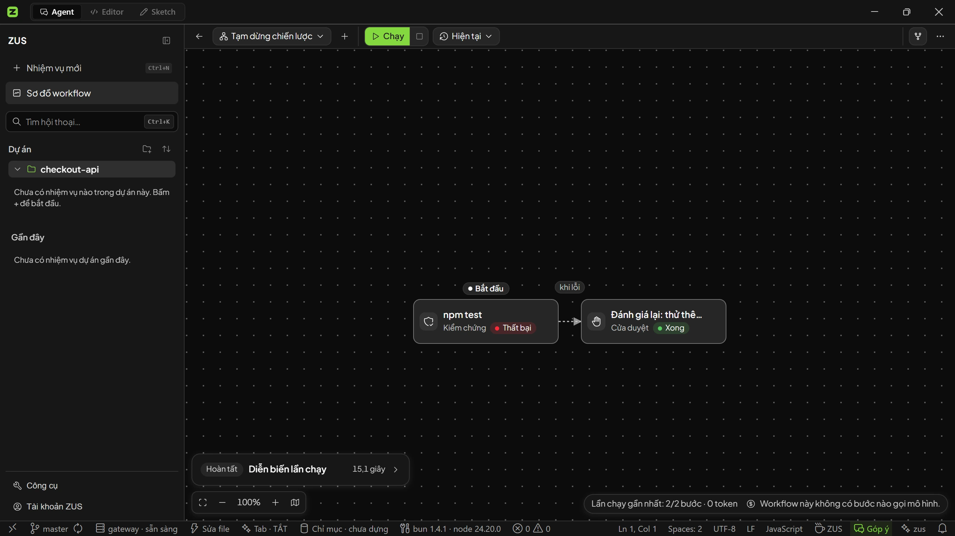Open the more options ellipsis menu
Viewport: 955px width, 536px height.
click(x=941, y=36)
